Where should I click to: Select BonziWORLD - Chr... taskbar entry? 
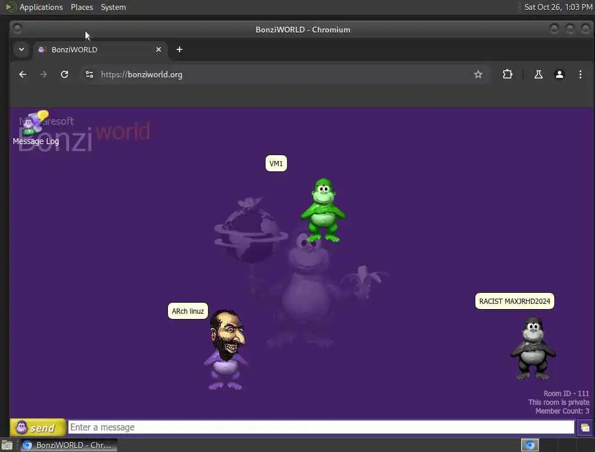click(69, 445)
